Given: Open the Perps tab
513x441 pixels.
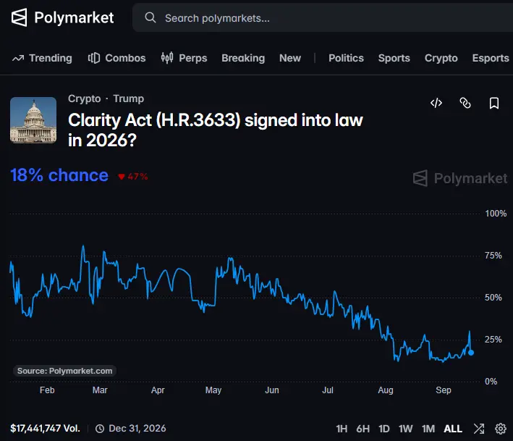Looking at the screenshot, I should pos(184,58).
